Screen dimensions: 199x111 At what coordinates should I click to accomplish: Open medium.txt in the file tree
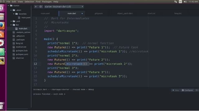click(x=21, y=47)
